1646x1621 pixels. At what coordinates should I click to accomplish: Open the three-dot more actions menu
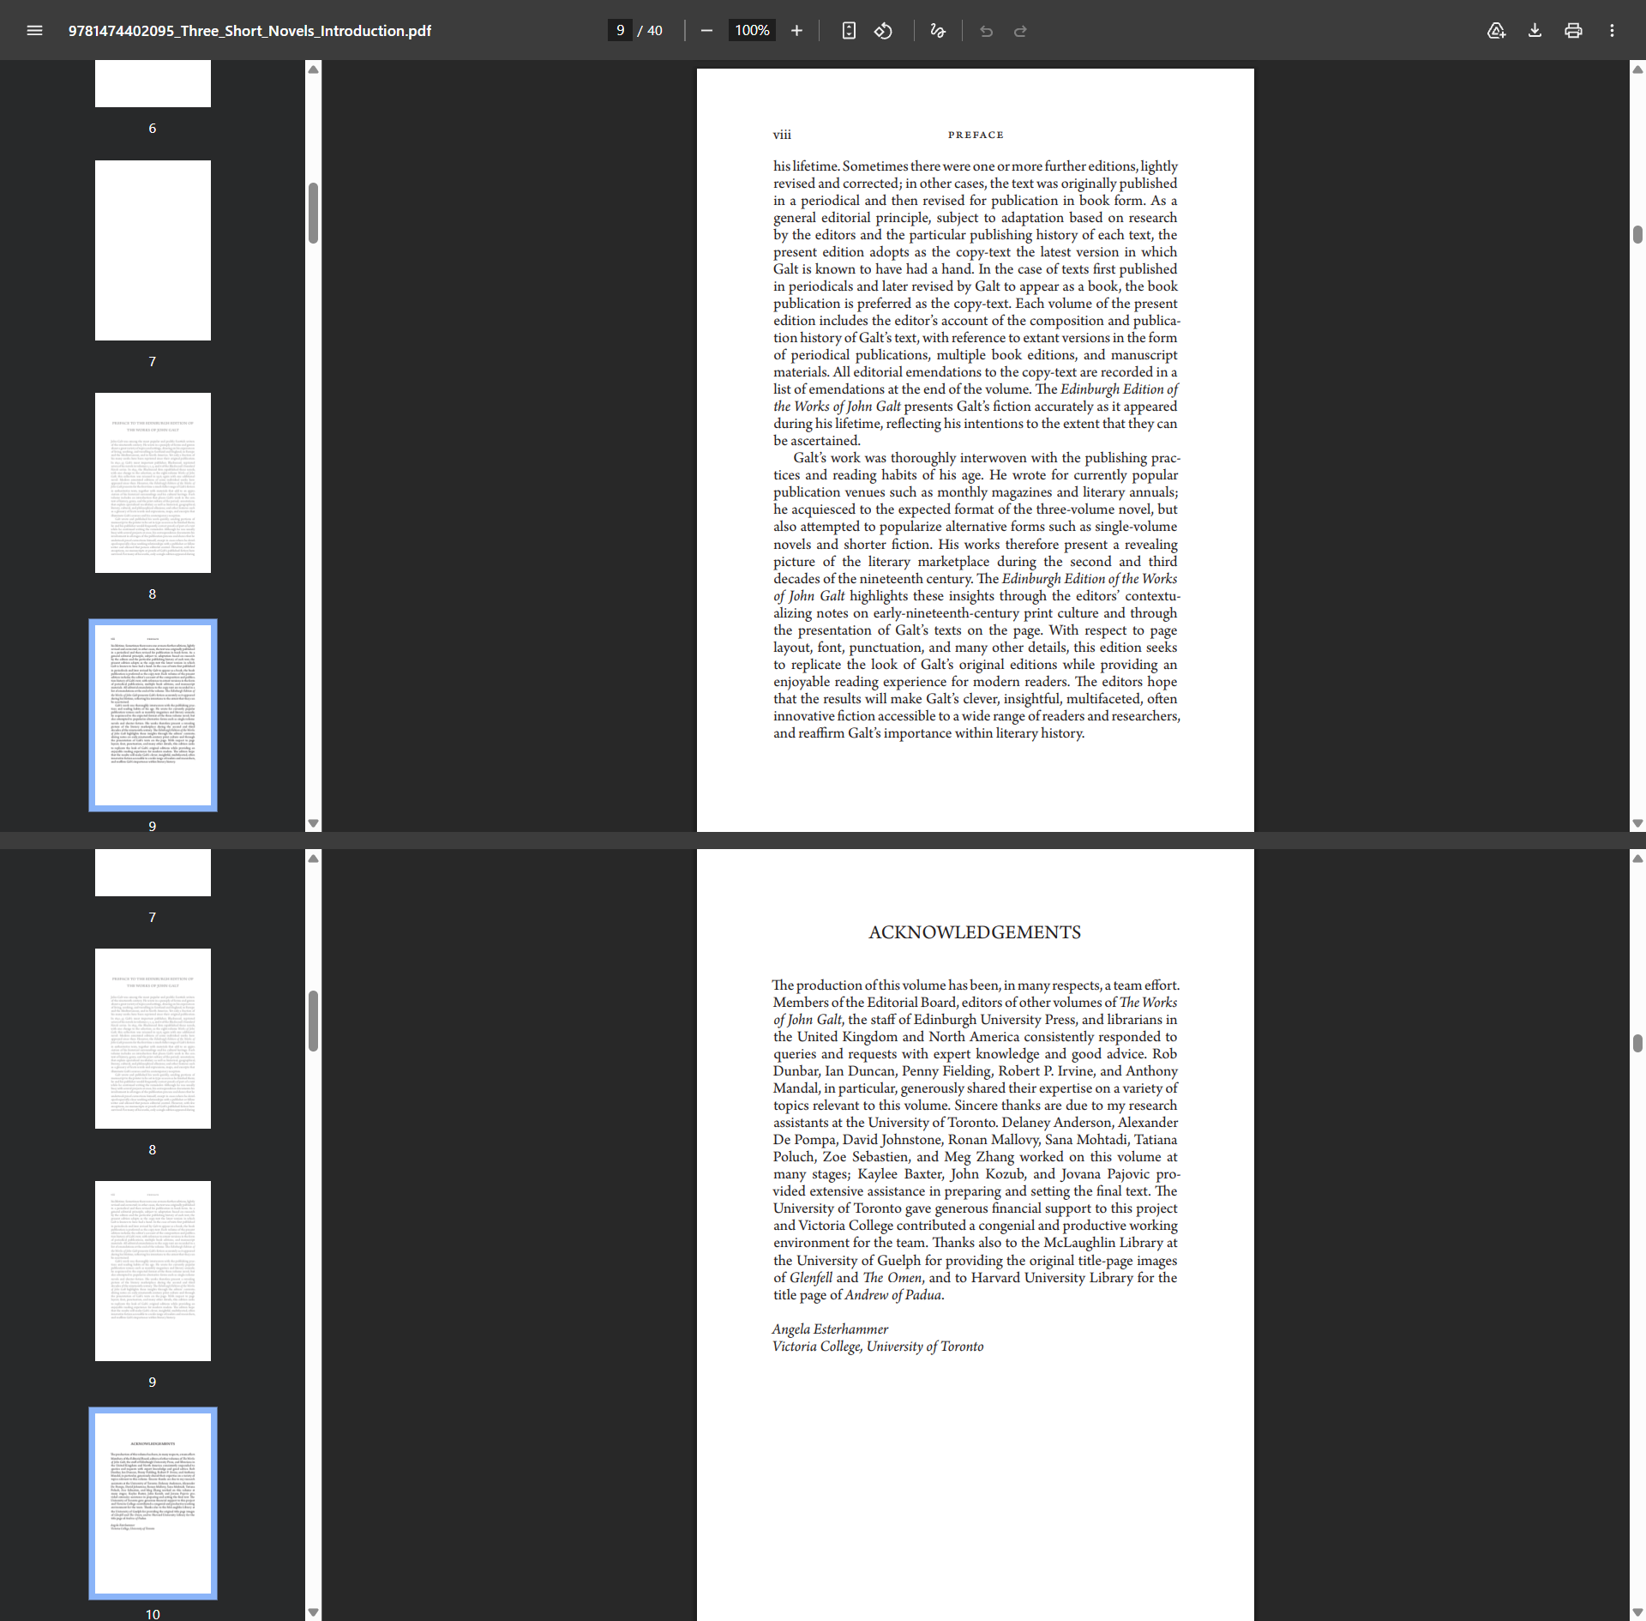pyautogui.click(x=1612, y=31)
